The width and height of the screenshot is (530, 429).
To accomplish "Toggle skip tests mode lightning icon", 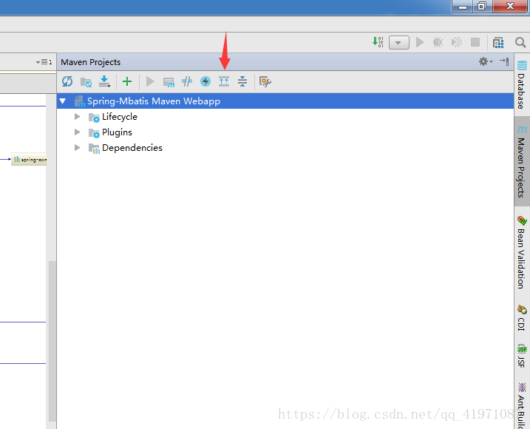I will [205, 81].
